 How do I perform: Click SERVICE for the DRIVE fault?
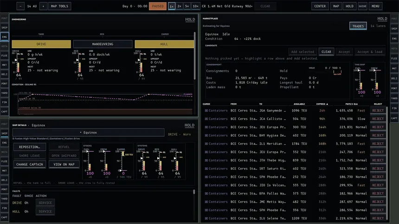pos(45,203)
